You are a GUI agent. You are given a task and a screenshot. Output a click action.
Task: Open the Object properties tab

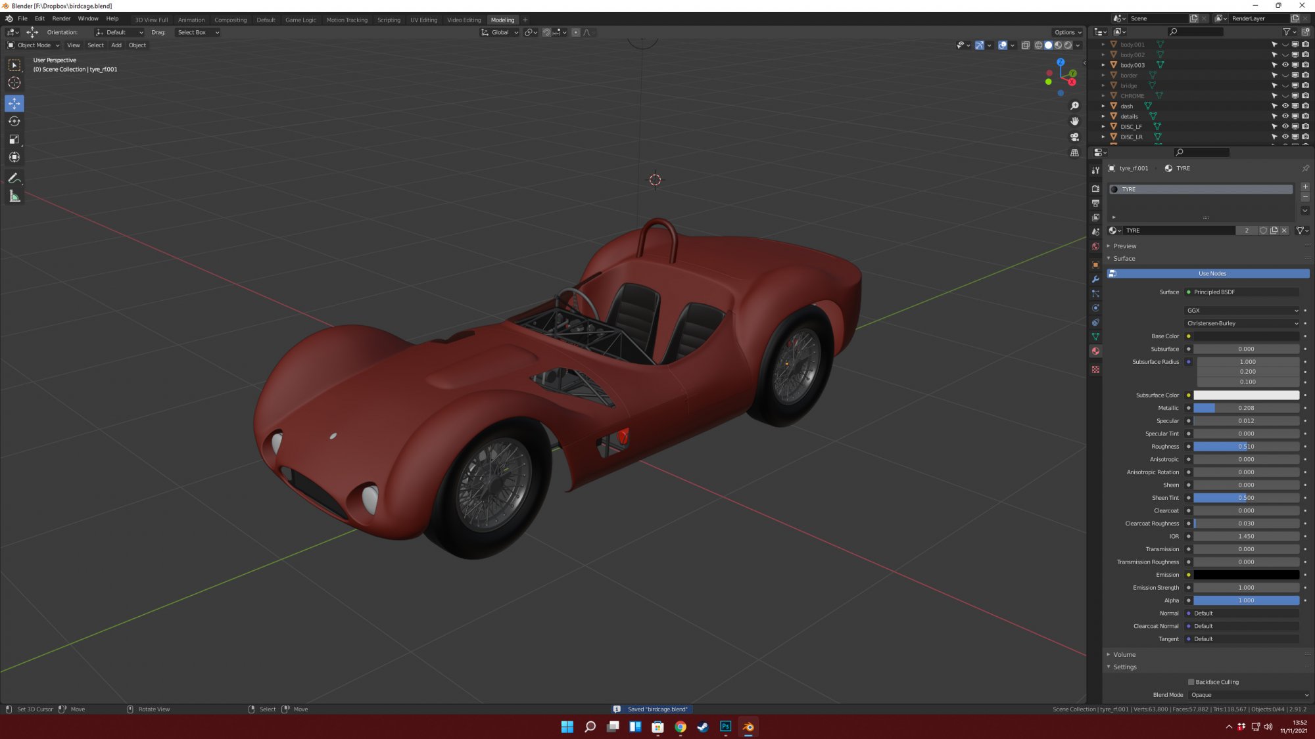coord(1095,265)
